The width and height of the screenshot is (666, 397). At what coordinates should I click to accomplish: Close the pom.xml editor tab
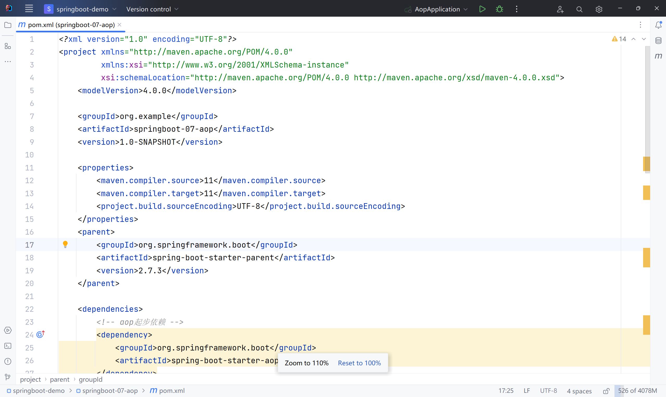[x=120, y=25]
